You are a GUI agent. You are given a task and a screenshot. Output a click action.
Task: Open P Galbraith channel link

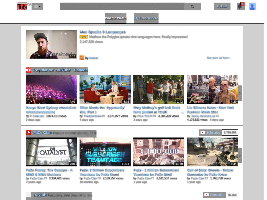click(x=37, y=116)
